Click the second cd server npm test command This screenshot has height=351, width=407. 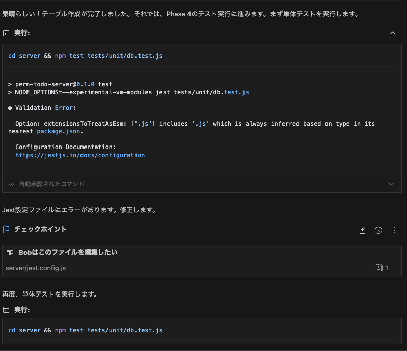86,330
